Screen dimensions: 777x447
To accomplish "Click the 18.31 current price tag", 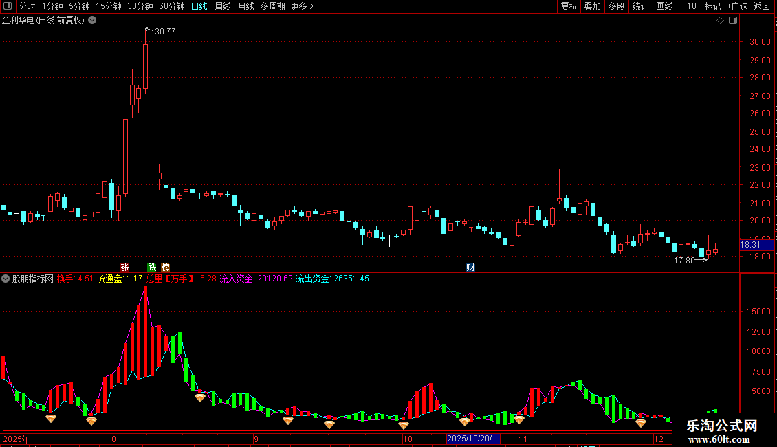I will coord(756,244).
